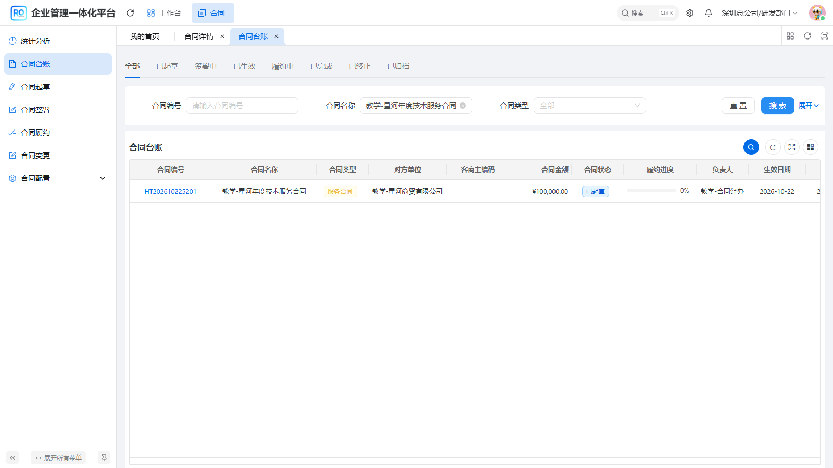833x468 pixels.
Task: Close the 合同详情 tab
Action: coord(222,36)
